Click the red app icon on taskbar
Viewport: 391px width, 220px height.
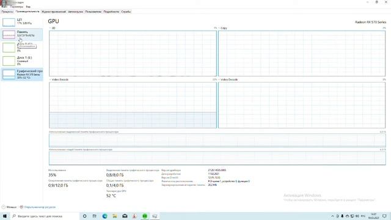(x=134, y=216)
